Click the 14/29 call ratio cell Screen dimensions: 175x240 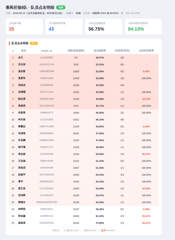[76, 147]
